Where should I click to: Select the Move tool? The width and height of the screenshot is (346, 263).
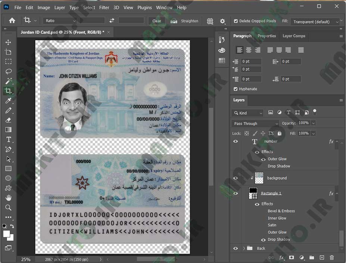point(8,42)
